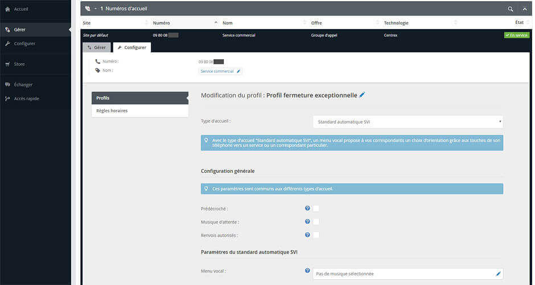Click the green En service status badge

click(x=517, y=35)
